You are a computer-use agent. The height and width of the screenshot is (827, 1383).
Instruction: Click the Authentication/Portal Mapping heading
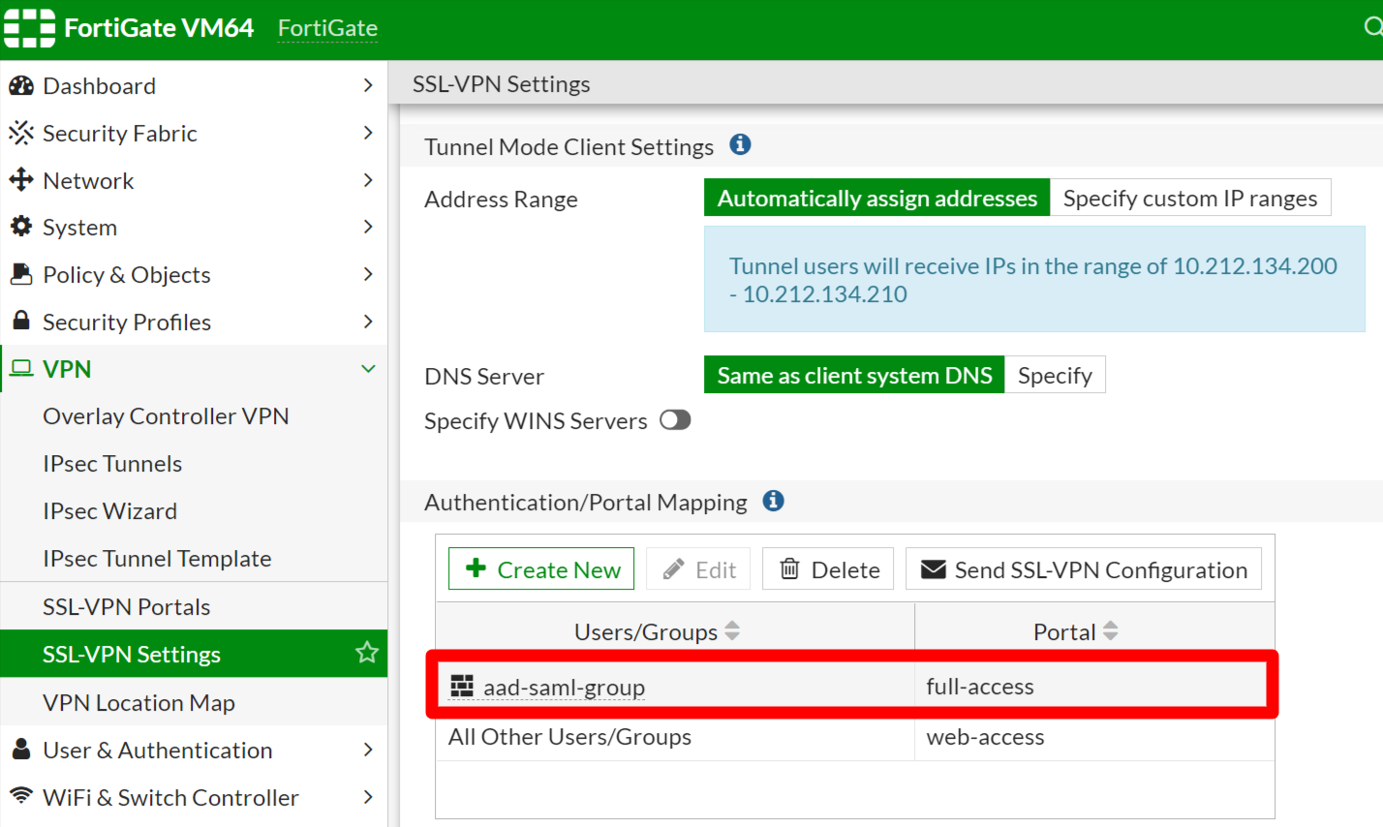click(586, 503)
